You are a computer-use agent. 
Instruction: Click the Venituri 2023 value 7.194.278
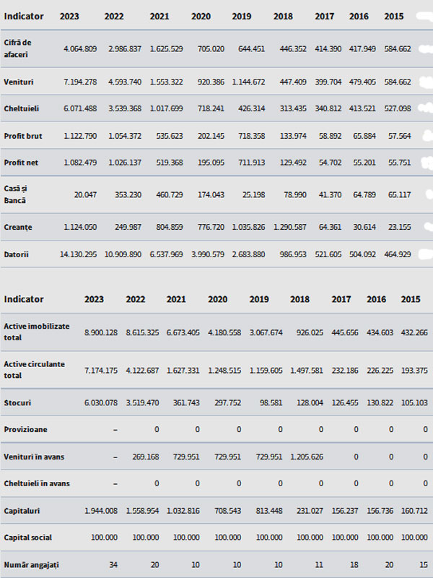(80, 82)
